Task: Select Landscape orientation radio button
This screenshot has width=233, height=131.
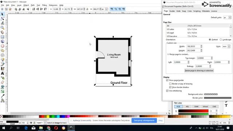Action: click(x=221, y=40)
